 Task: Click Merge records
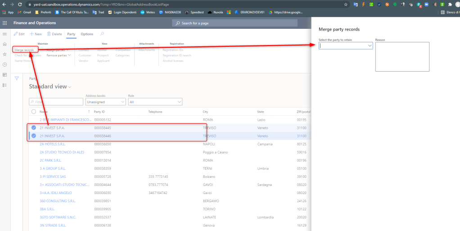pyautogui.click(x=24, y=50)
